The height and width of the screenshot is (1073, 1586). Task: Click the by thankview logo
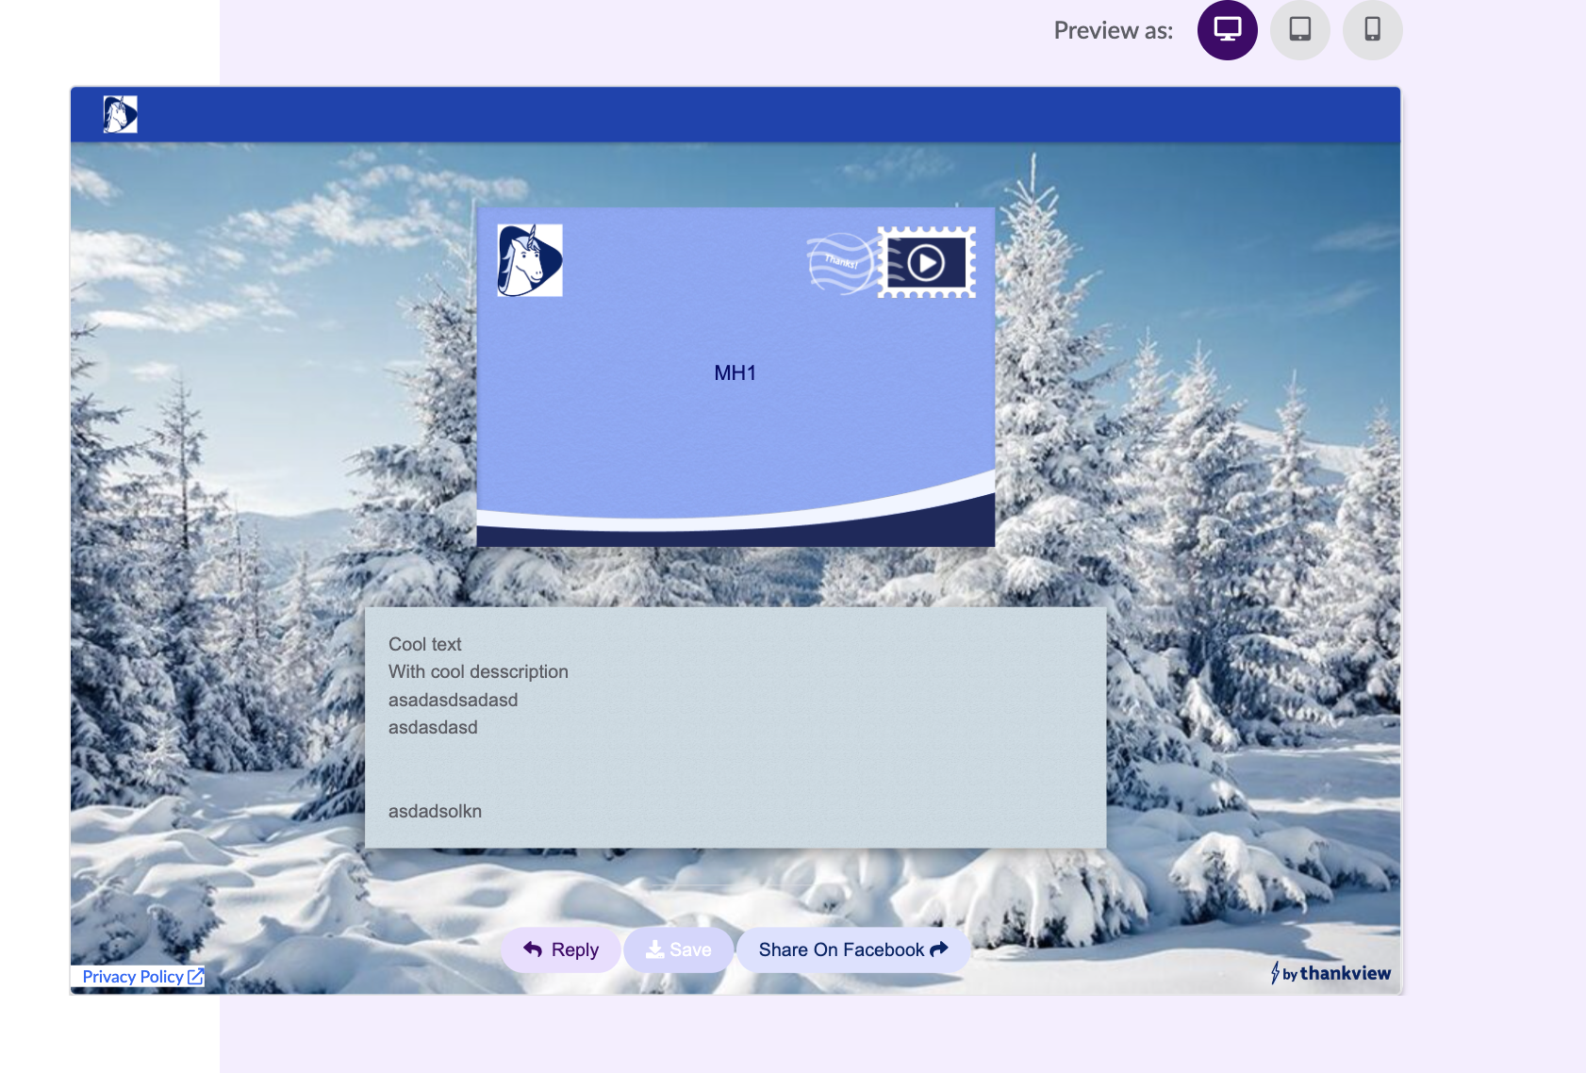[x=1330, y=973]
